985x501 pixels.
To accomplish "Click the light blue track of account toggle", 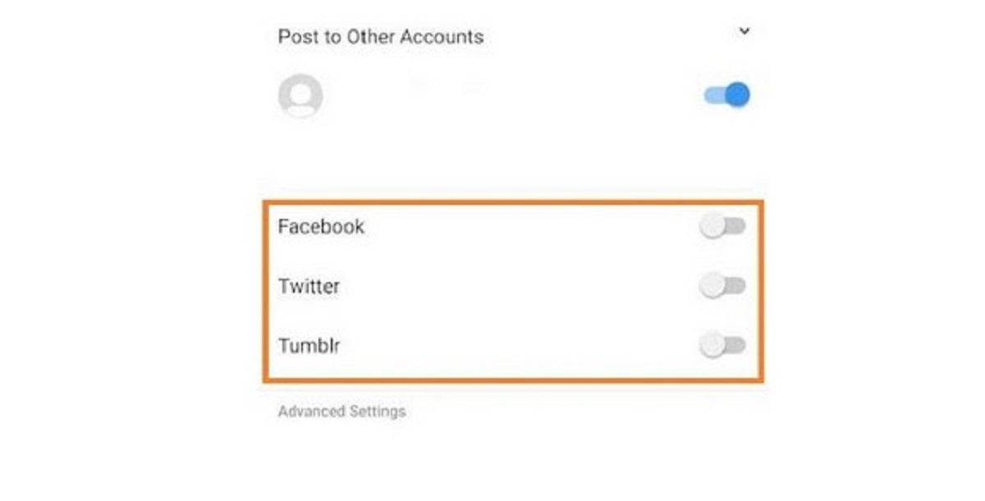I will [x=712, y=96].
